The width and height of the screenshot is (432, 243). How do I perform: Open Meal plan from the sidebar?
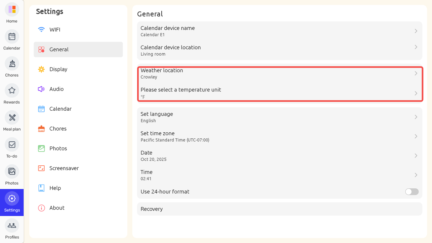click(x=12, y=118)
